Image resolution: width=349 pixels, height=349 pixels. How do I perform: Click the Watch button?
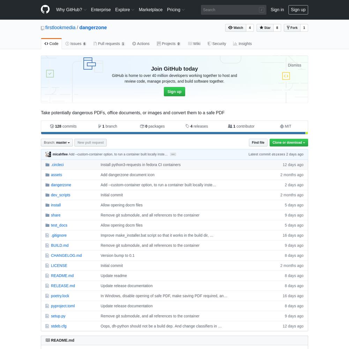[236, 28]
